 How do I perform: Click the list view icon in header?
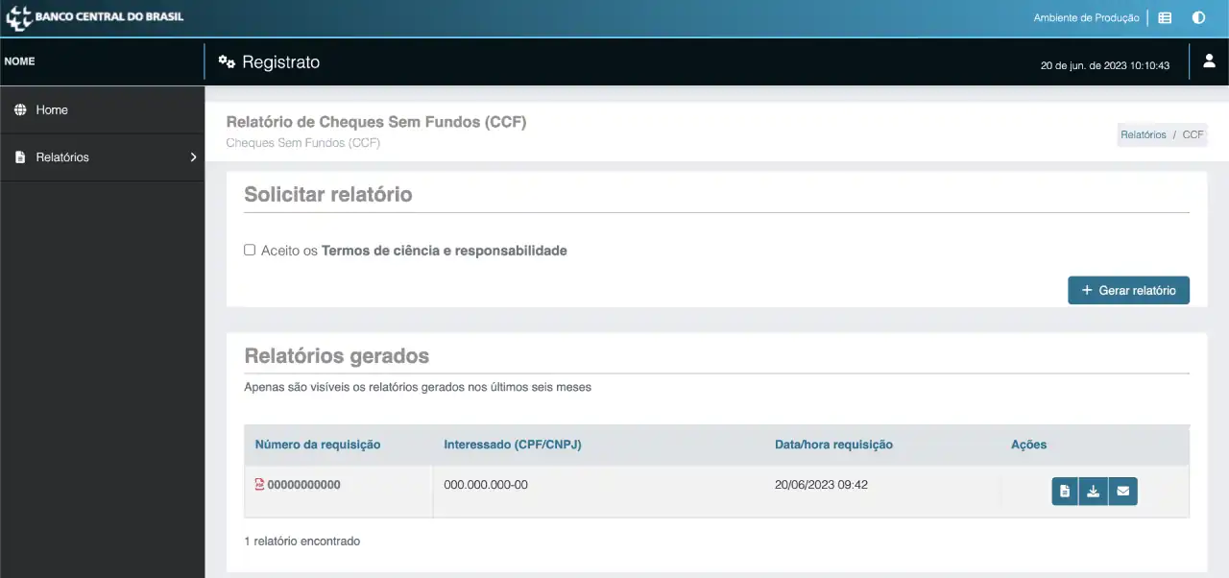coord(1165,17)
